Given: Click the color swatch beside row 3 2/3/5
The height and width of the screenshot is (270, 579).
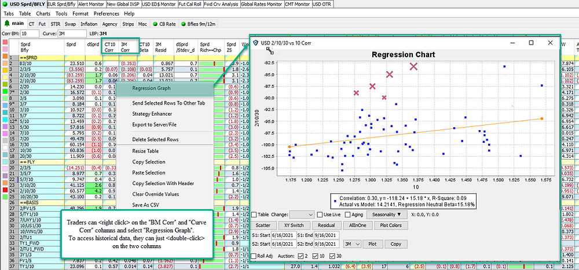Looking at the screenshot, I should pyautogui.click(x=5, y=69).
